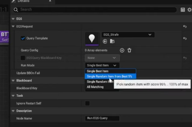Screen dimensions: 192x127
Task: Click the Details panel search field
Action: tap(95, 10)
